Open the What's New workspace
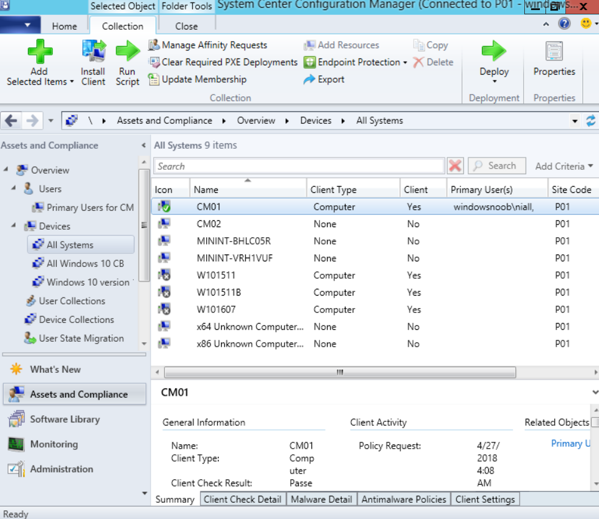599x519 pixels. [75, 369]
